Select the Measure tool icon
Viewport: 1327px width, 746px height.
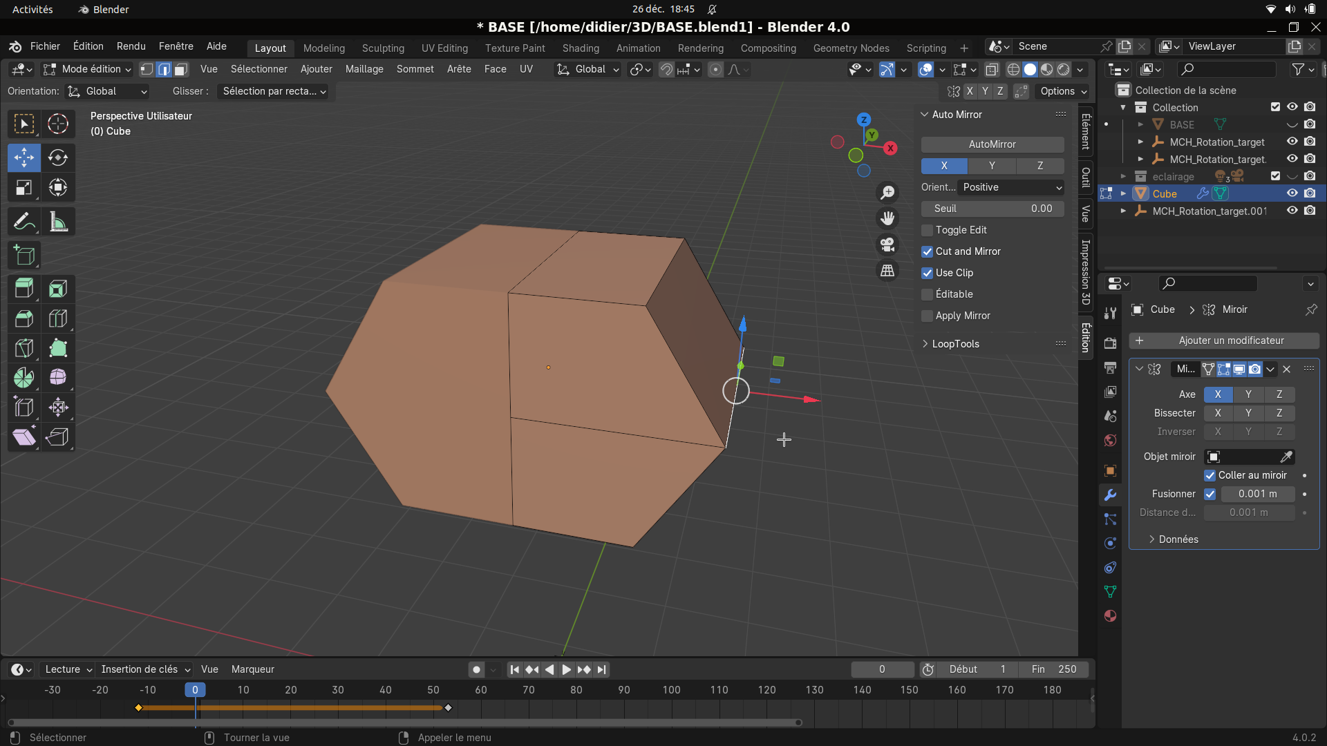coord(58,222)
